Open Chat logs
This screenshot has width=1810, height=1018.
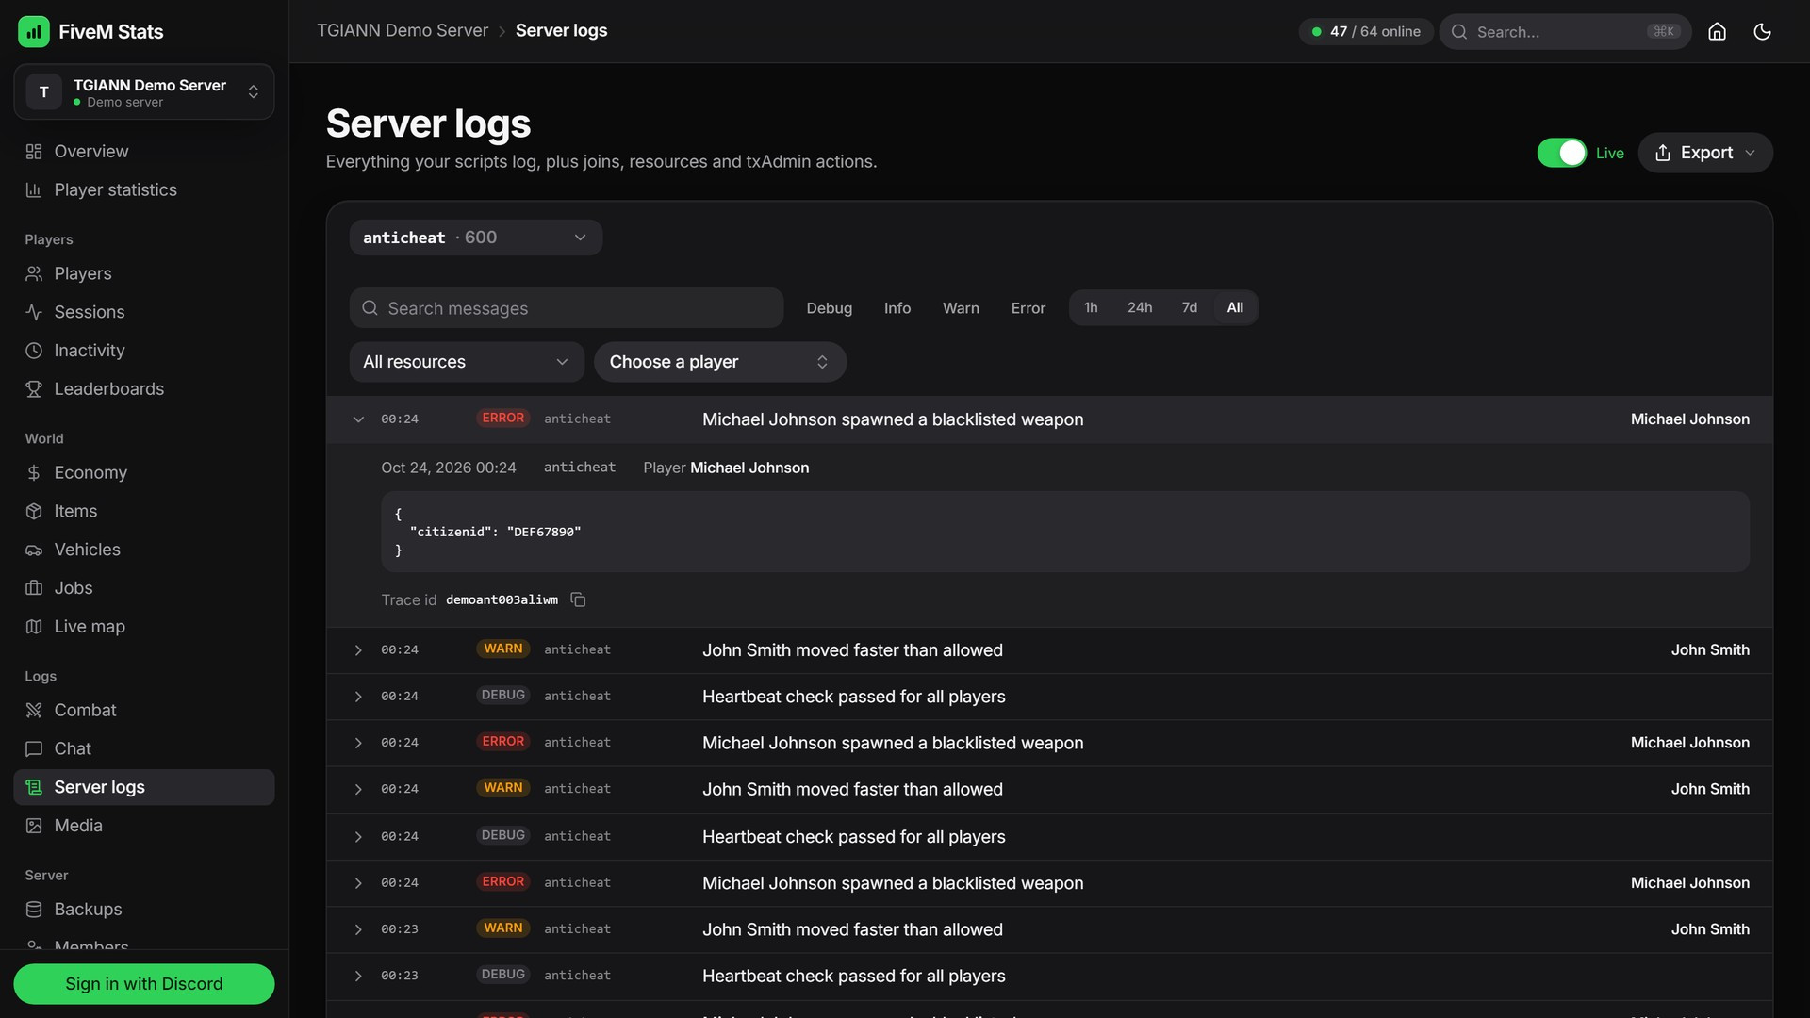pyautogui.click(x=144, y=748)
